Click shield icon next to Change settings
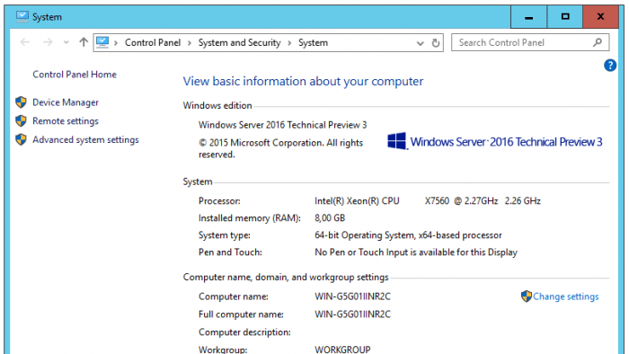Screen dimensions: 629x354 point(527,296)
